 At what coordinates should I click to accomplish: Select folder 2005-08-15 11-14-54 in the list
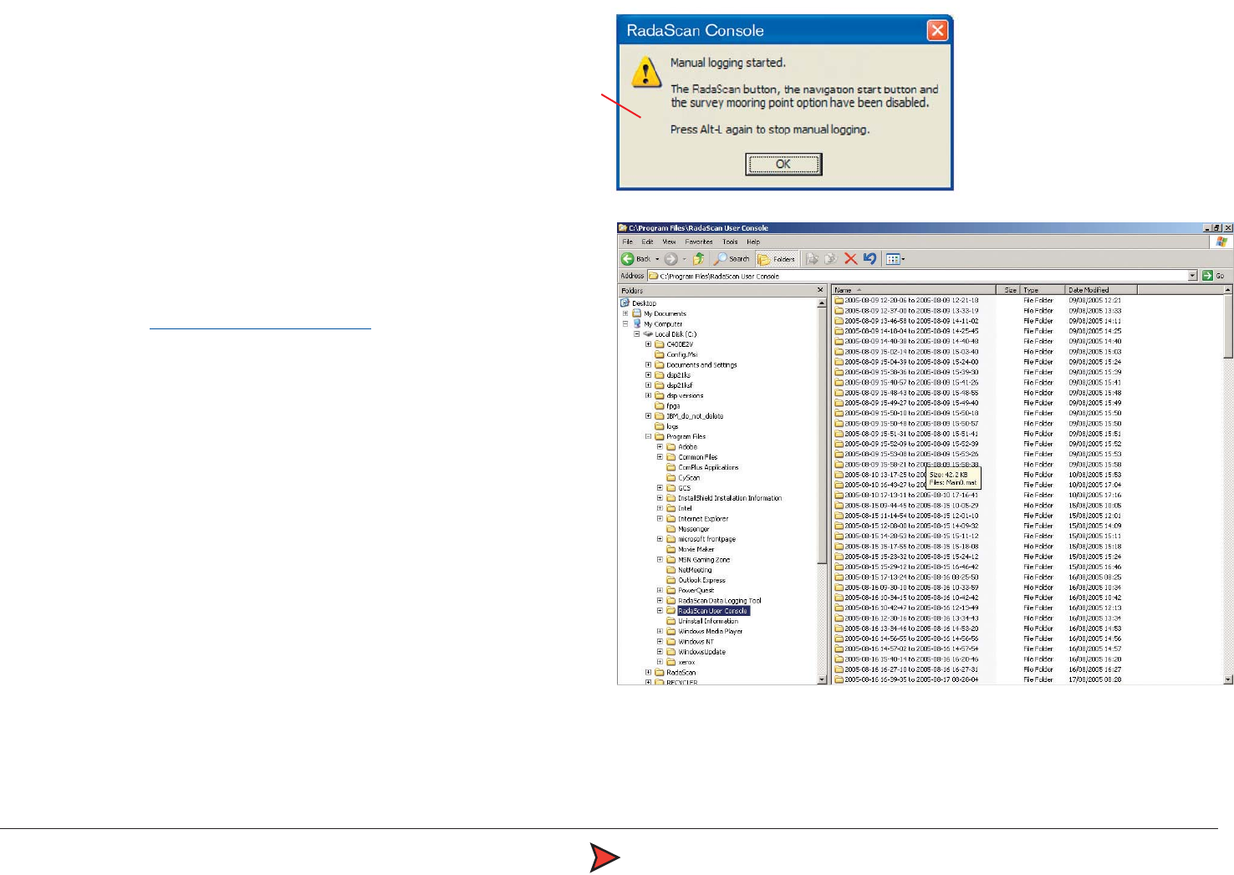pyautogui.click(x=911, y=516)
